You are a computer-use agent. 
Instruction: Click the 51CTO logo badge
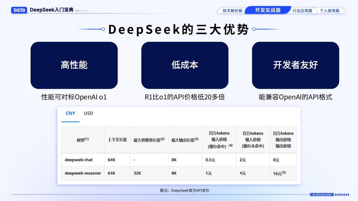19,10
